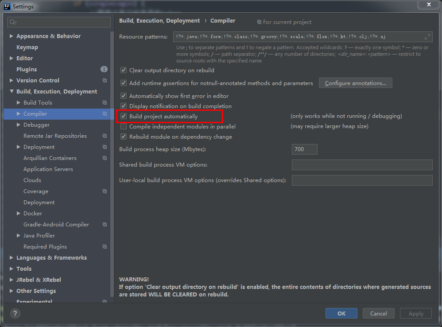Viewport: 442px width, 327px height.
Task: Expand the Appearance & Behavior section
Action: 11,36
